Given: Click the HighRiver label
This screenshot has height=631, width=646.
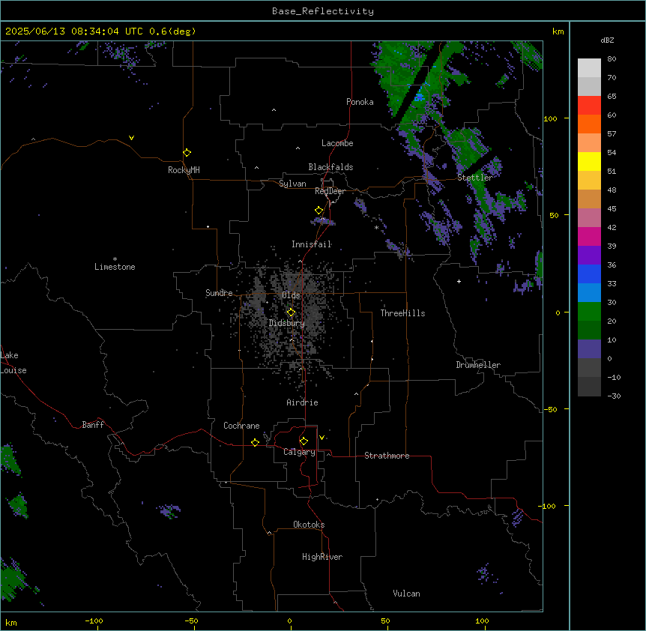Looking at the screenshot, I should 322,557.
